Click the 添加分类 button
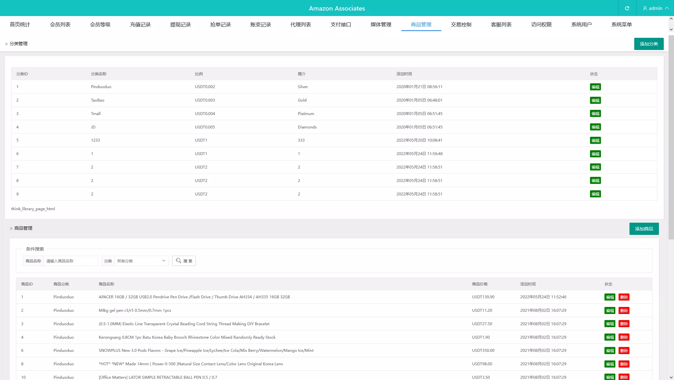674x380 pixels. 648,44
